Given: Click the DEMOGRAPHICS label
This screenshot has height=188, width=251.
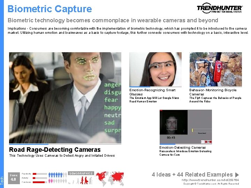Looking at the screenshot, I should tap(81, 173).
